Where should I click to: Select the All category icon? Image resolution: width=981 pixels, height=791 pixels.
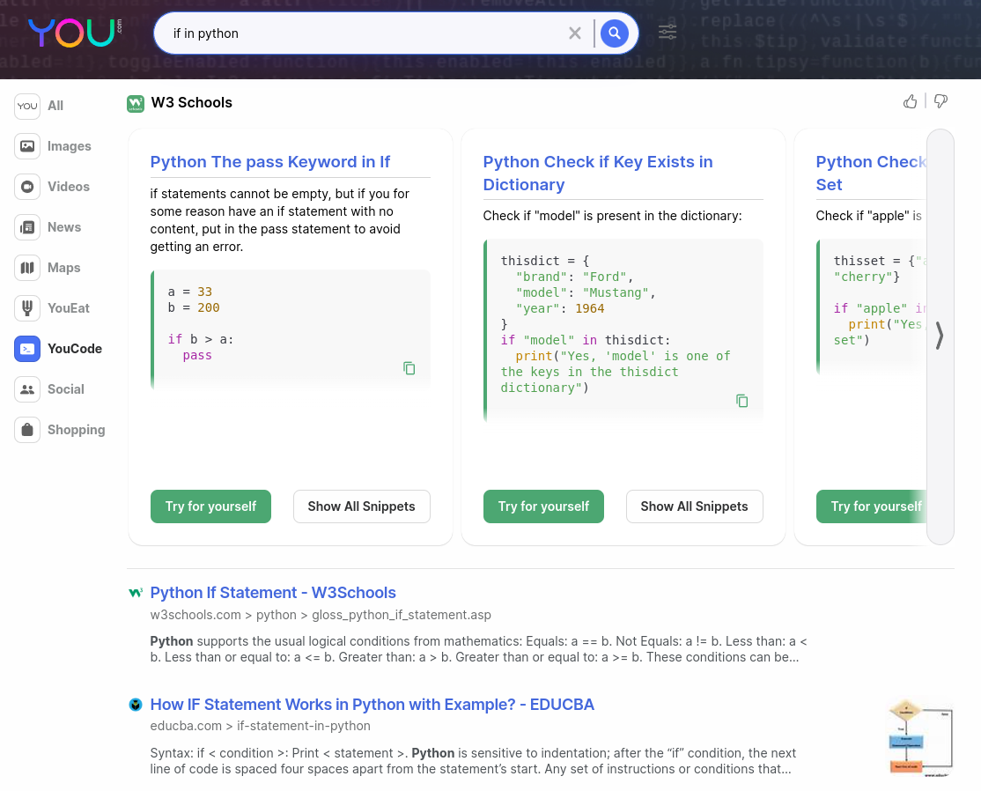[27, 106]
